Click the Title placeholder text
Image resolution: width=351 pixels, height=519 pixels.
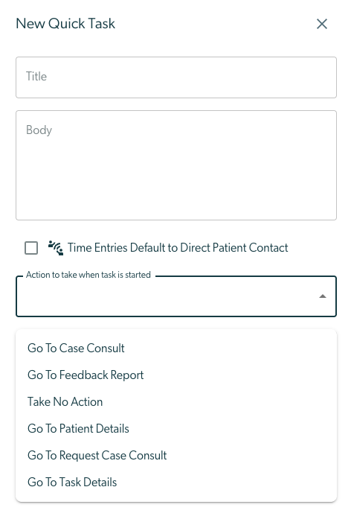point(36,77)
